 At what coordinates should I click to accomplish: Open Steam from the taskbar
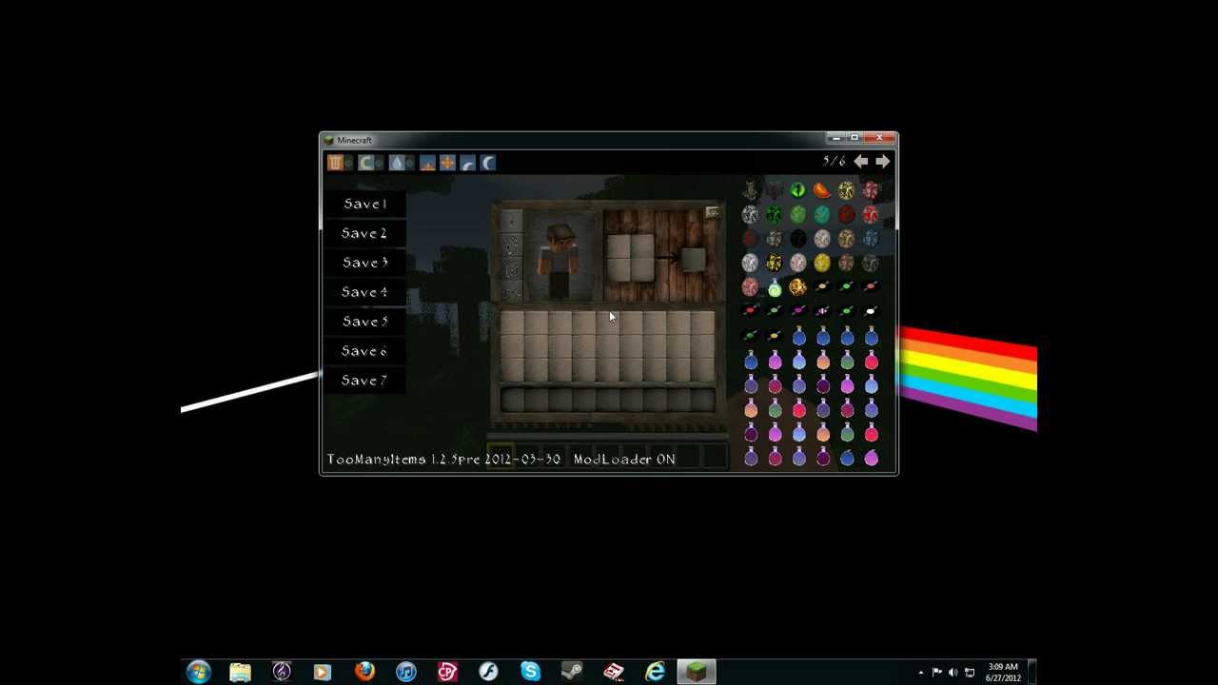click(x=572, y=672)
